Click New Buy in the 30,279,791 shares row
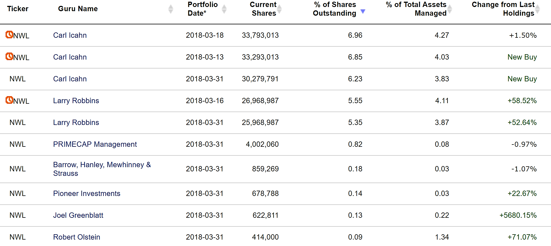 tap(522, 79)
